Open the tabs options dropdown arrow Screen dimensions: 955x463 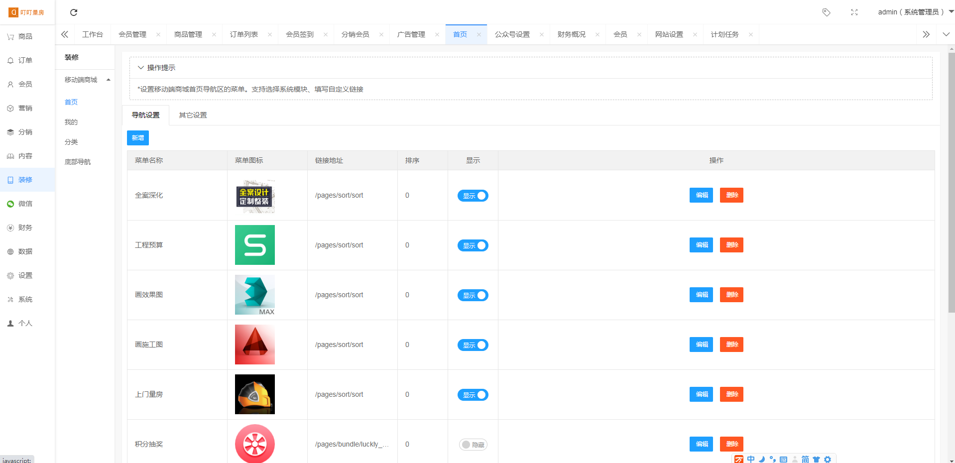click(x=946, y=34)
